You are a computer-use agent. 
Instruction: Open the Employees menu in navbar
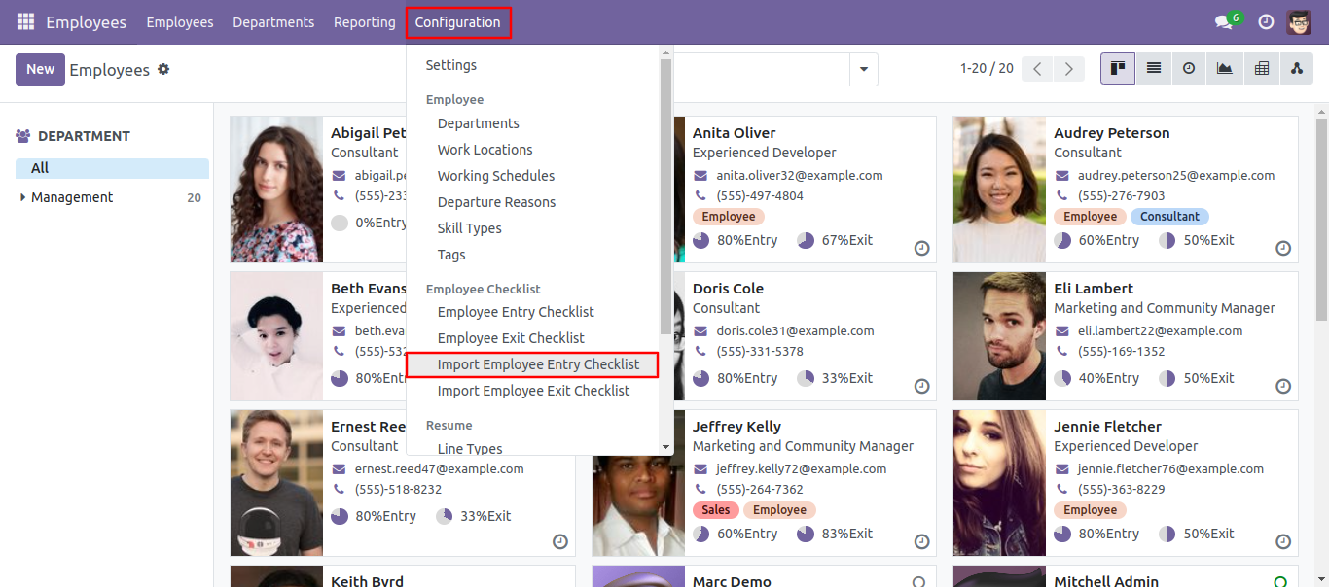[180, 22]
